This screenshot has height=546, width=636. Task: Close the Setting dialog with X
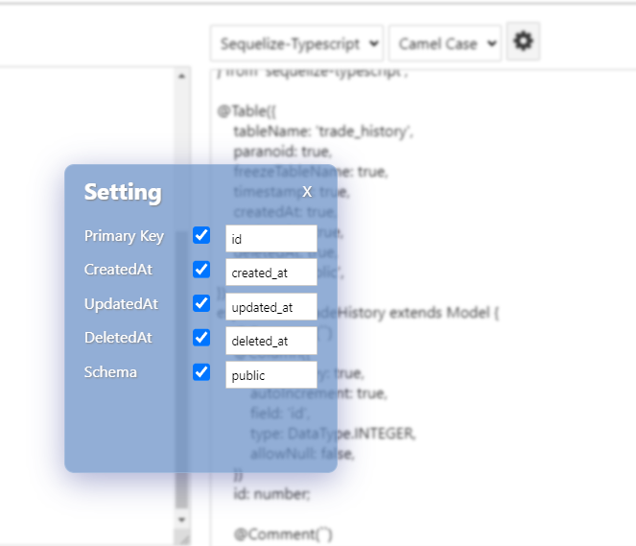coord(307,192)
